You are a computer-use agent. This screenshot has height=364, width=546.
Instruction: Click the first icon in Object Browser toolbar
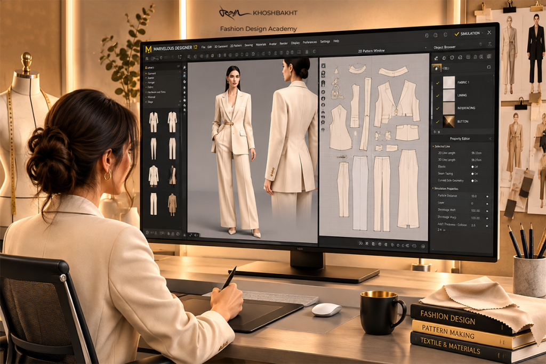tap(436, 58)
